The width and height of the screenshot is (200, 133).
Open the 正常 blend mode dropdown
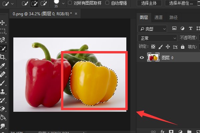158,38
